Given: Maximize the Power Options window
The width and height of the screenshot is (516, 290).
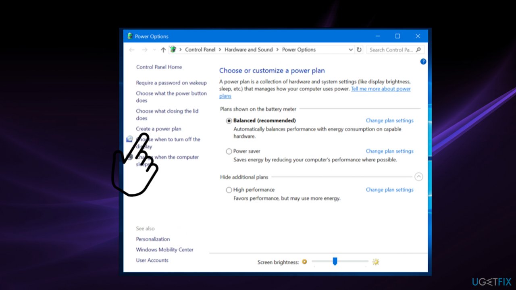Looking at the screenshot, I should point(397,36).
